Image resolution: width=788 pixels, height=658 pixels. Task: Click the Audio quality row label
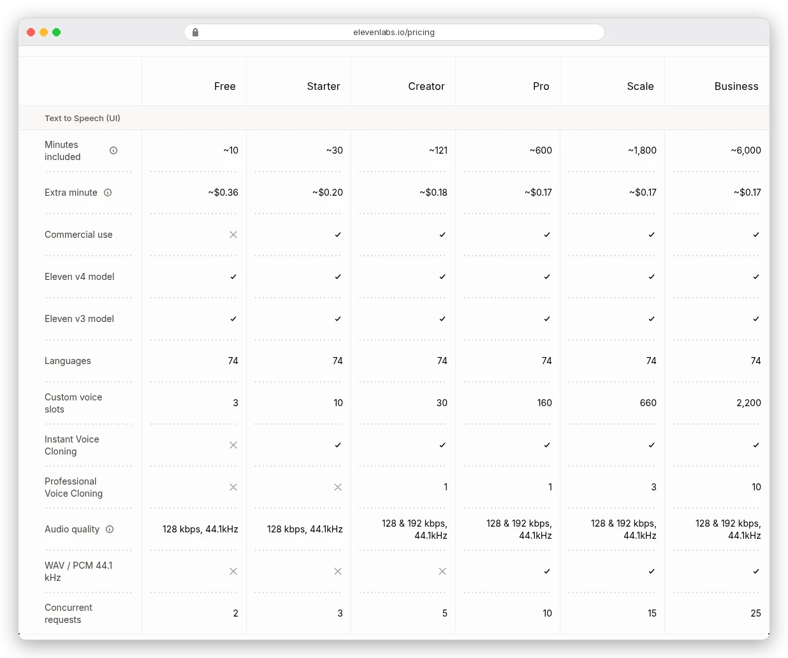point(72,529)
